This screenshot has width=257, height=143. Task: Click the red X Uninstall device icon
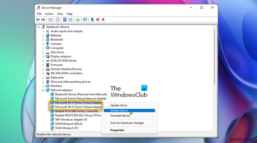pos(98,20)
